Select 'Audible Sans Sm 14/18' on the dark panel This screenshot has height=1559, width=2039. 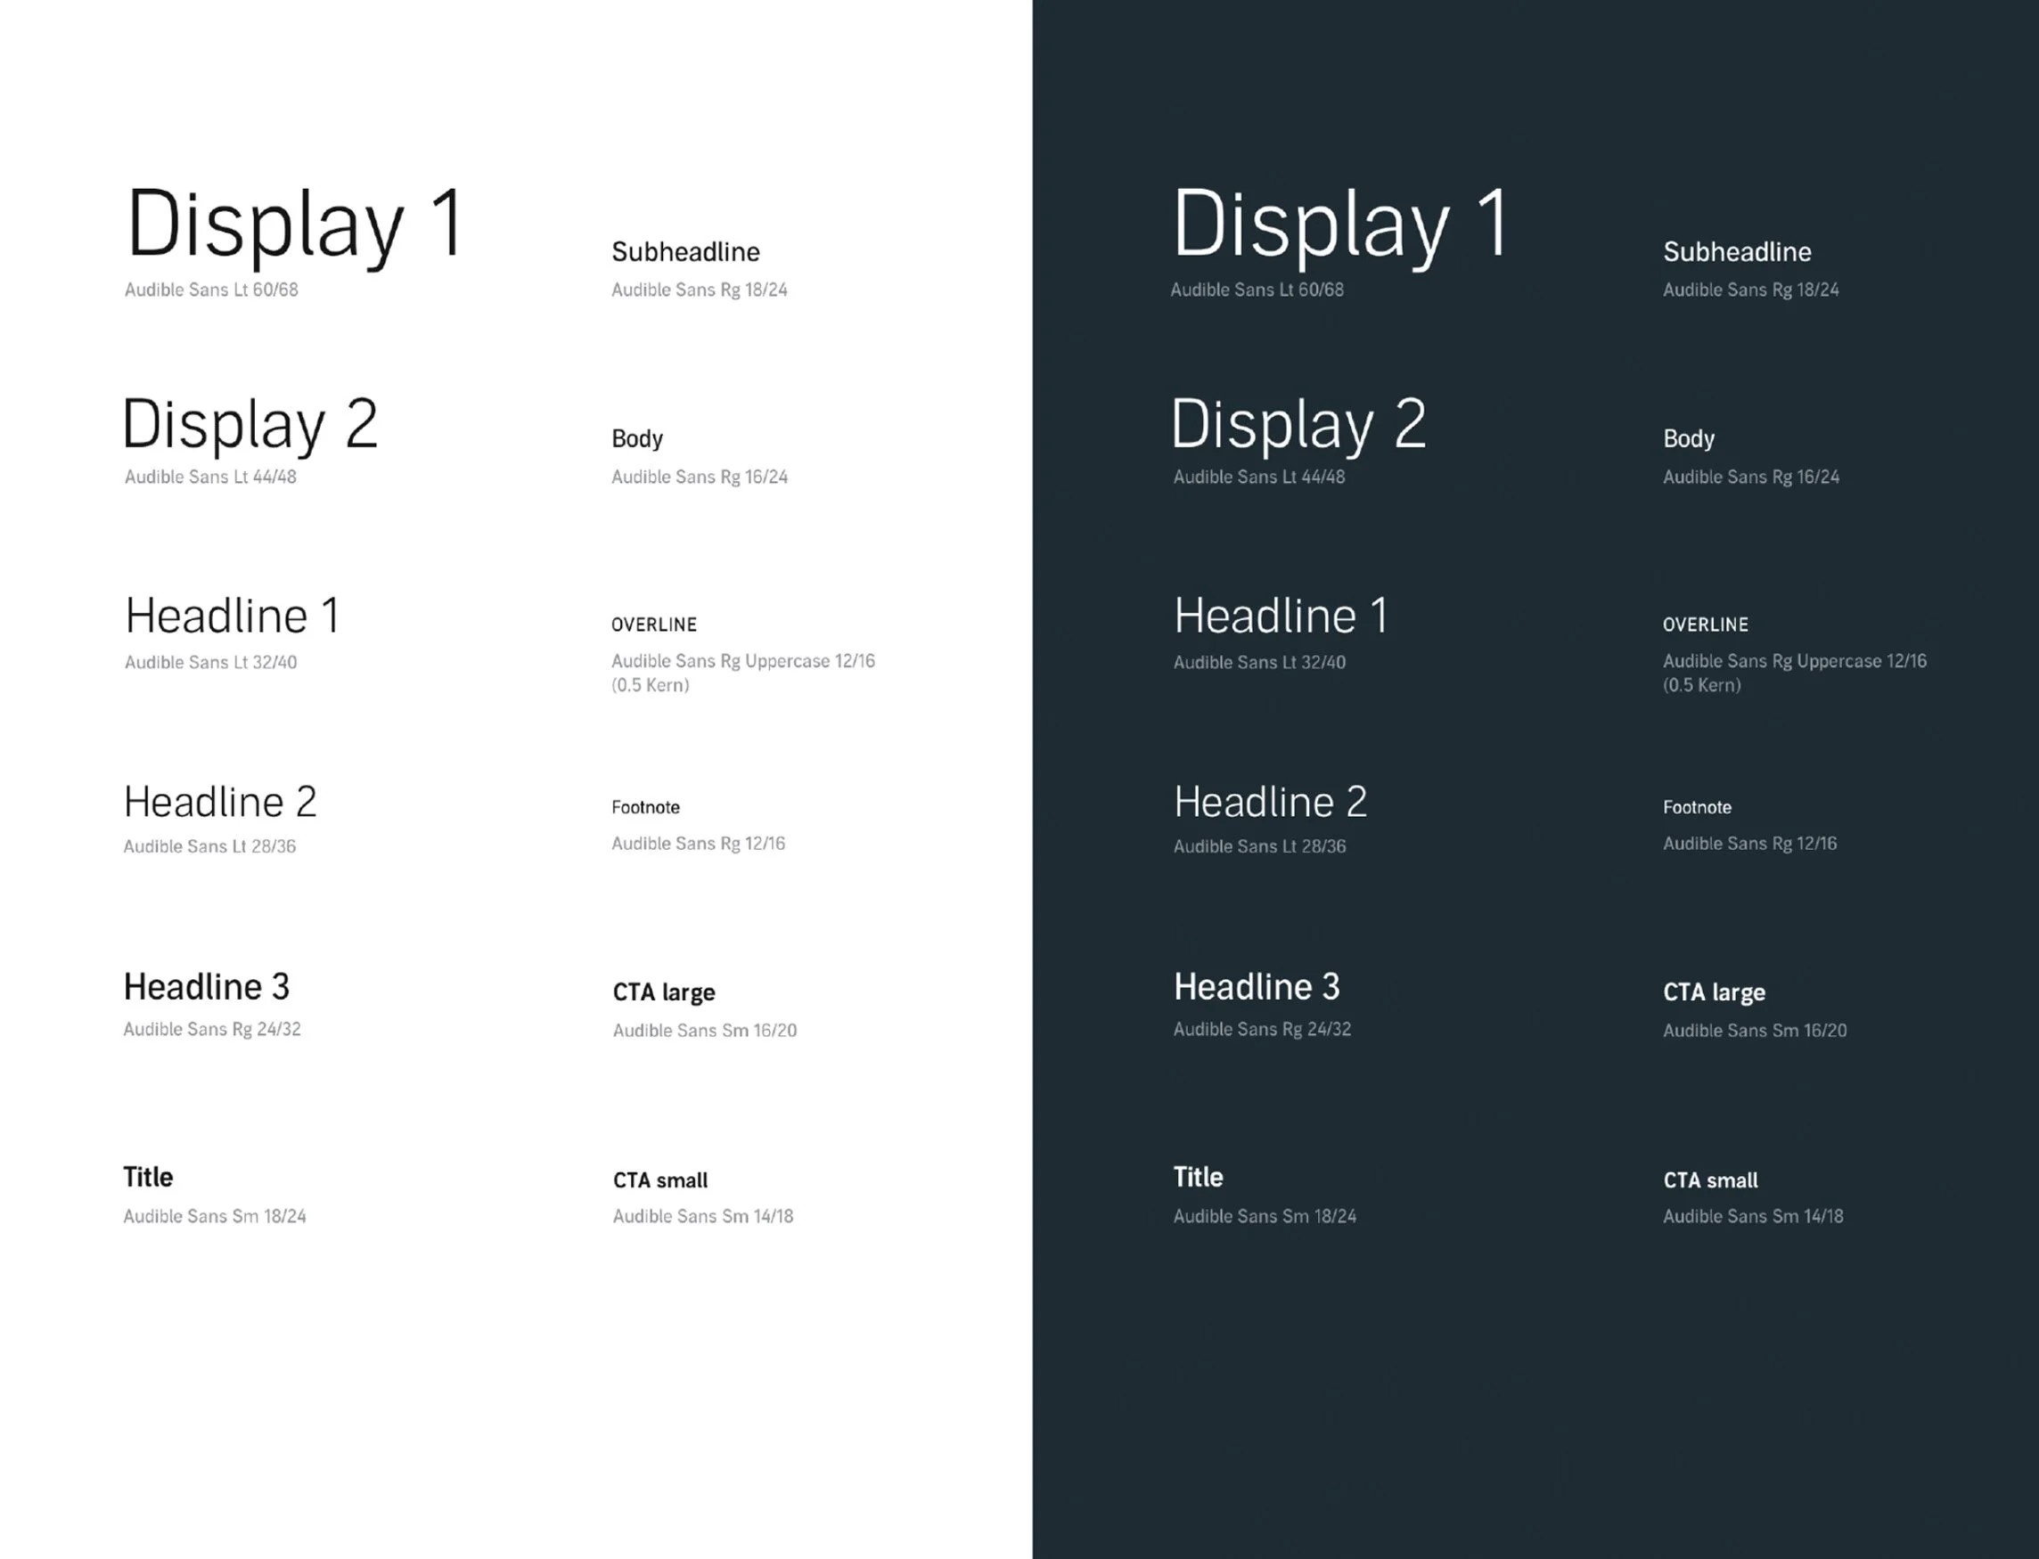tap(1753, 1217)
